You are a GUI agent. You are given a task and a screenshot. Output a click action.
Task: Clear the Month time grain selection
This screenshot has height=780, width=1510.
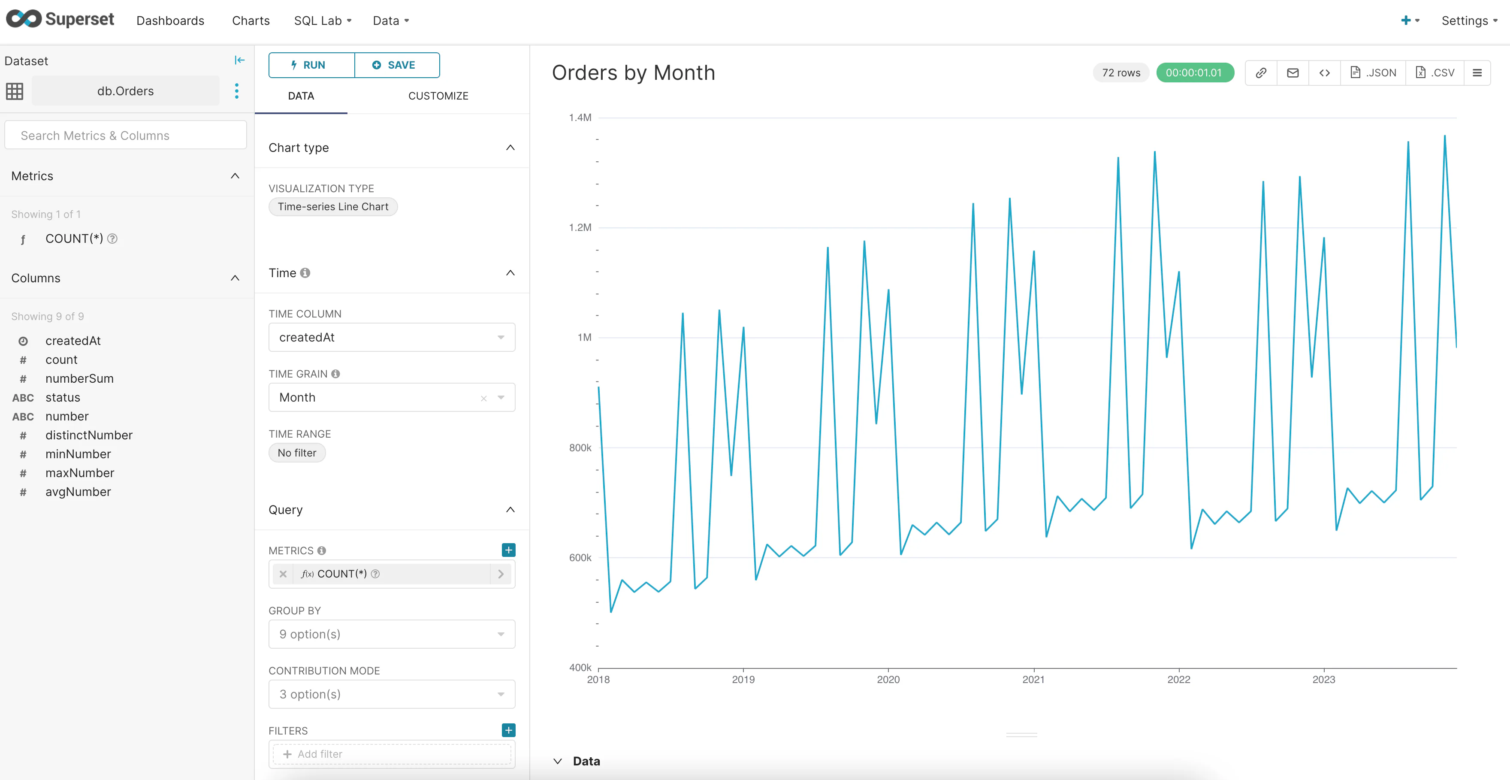483,398
